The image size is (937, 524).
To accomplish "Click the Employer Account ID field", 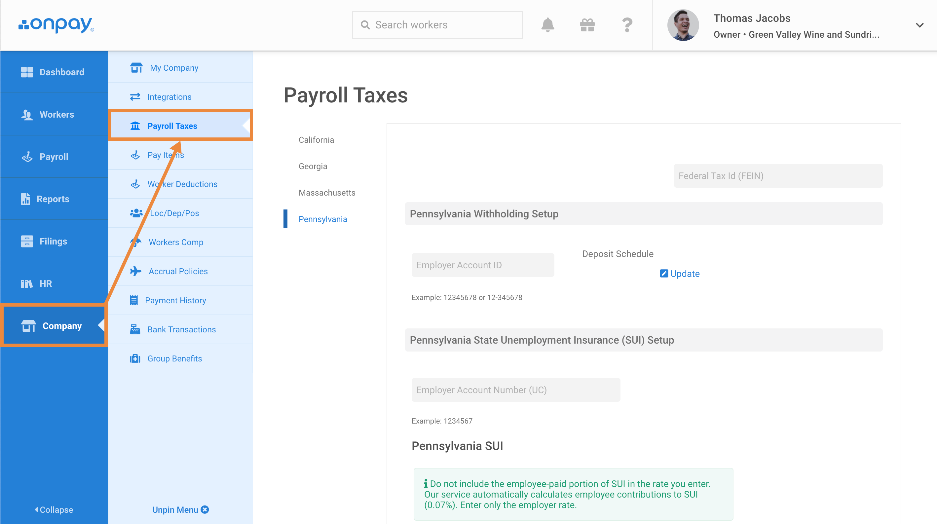I will (483, 265).
